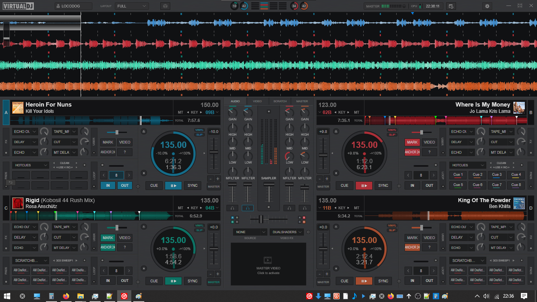This screenshot has height=302, width=537.
Task: Toggle SLIP mode on deck A
Action: pyautogui.click(x=200, y=134)
